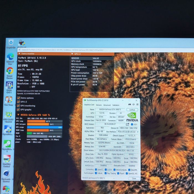Screen dimensions: 194x194
Task: Click the VRAM temp 74°C bar
Action: [45, 130]
